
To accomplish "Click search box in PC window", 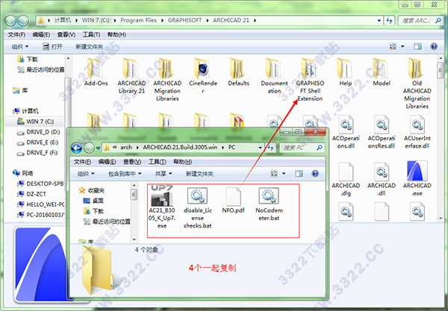I will (x=302, y=148).
